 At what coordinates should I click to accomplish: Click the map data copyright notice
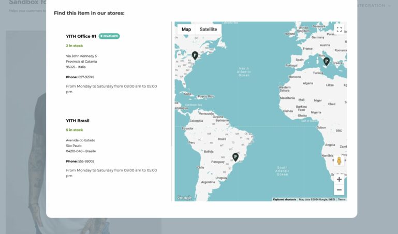pyautogui.click(x=317, y=199)
